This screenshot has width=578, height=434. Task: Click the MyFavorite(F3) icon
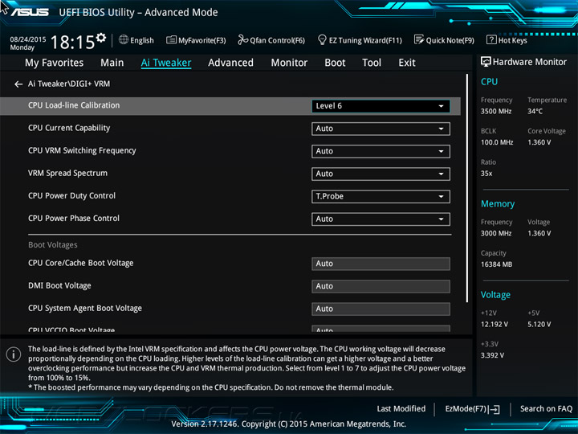[x=171, y=40]
